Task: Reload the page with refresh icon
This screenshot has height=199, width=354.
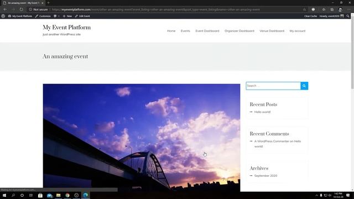Action: (21, 9)
